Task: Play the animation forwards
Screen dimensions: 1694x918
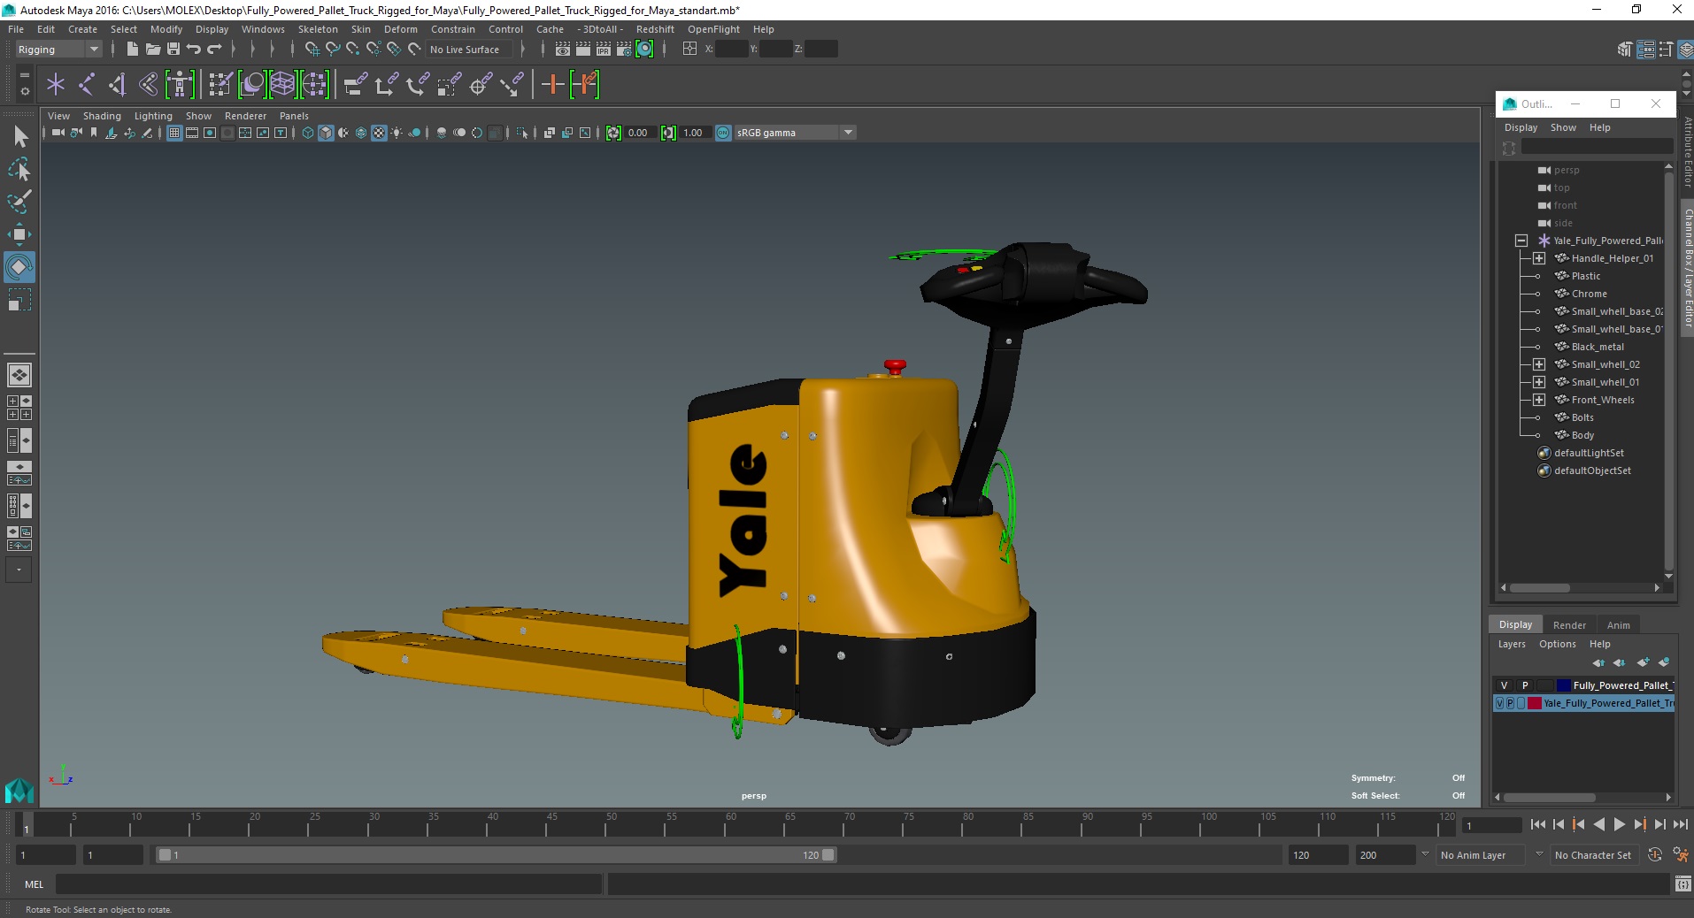Action: [1619, 824]
